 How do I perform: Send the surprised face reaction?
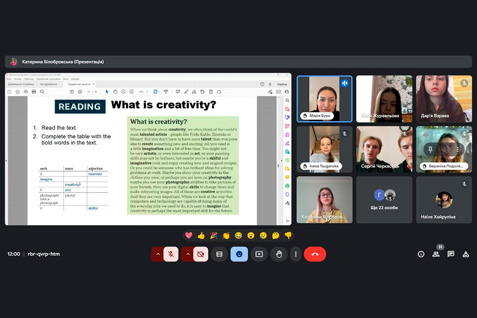251,235
